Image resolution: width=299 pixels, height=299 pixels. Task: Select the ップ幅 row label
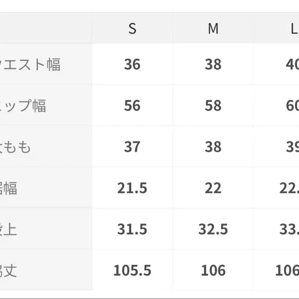point(23,106)
